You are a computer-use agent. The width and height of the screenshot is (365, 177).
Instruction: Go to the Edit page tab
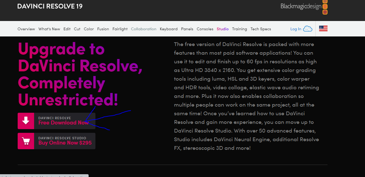pos(67,29)
